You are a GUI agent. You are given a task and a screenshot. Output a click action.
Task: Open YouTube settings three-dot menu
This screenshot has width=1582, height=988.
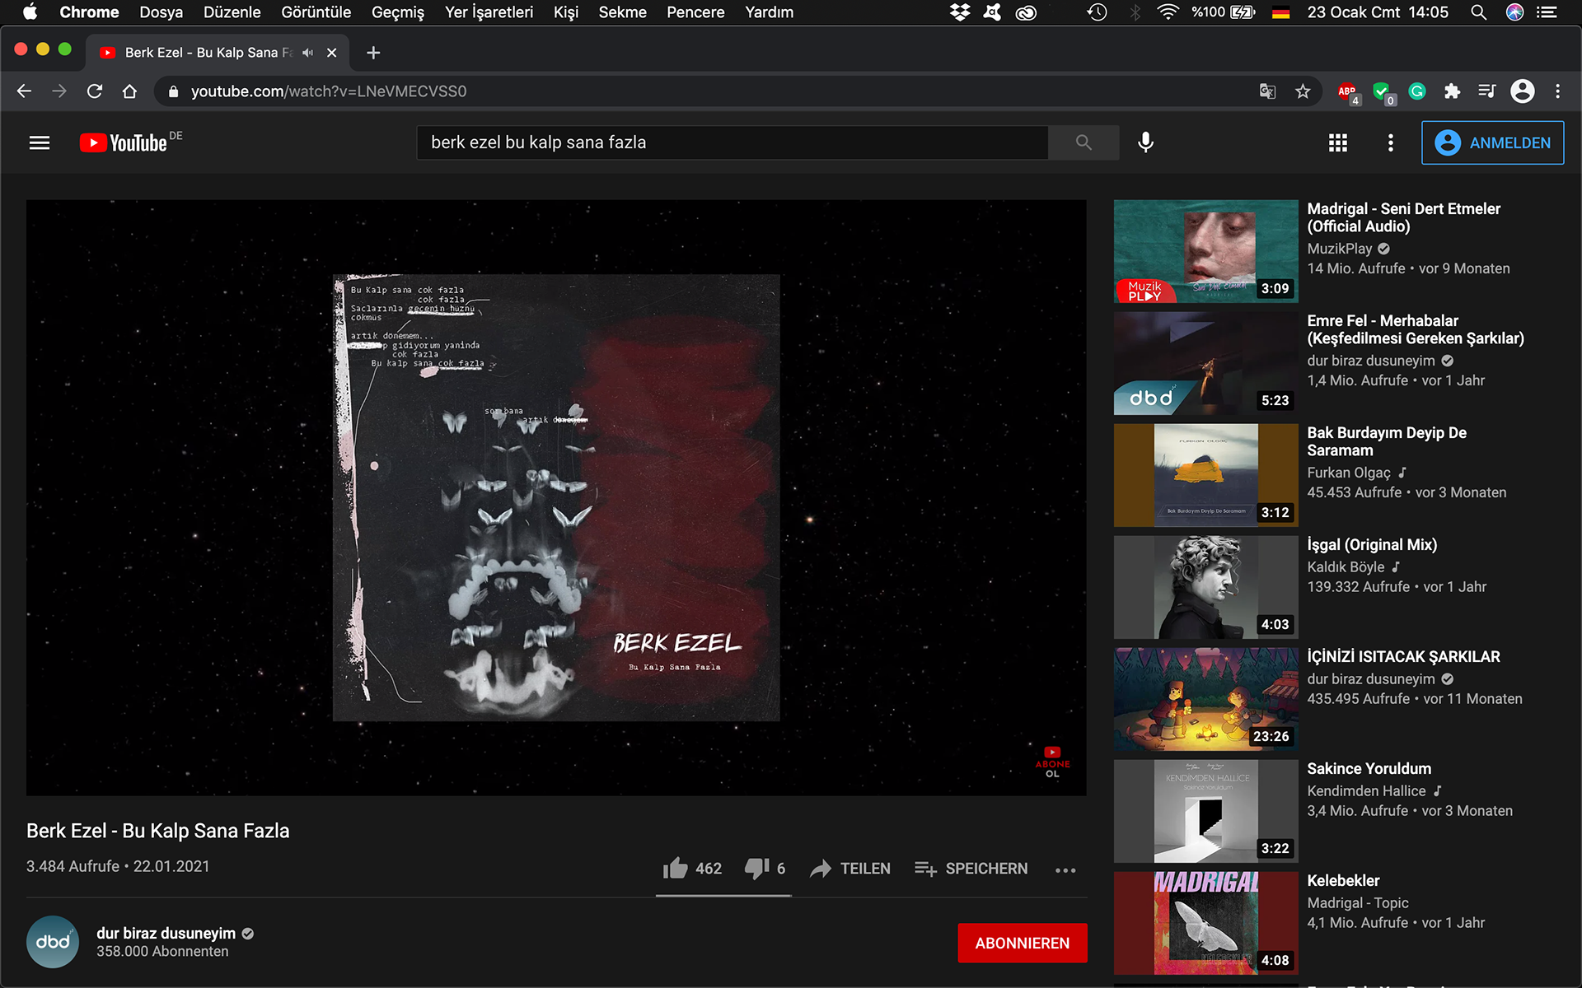(1391, 143)
